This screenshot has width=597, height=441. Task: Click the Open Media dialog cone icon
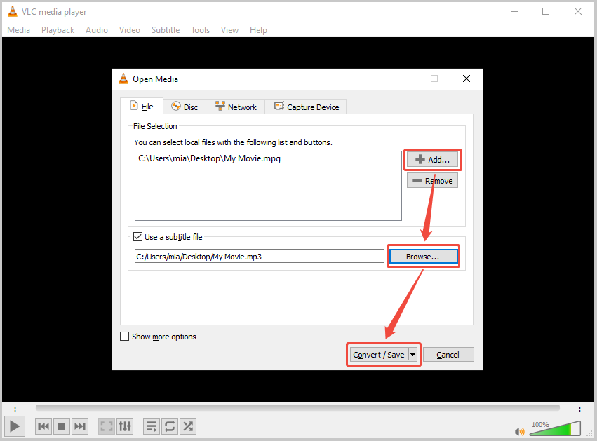point(123,79)
